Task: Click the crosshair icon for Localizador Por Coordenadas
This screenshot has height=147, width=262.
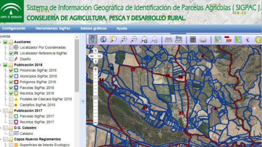Action: tap(16, 47)
